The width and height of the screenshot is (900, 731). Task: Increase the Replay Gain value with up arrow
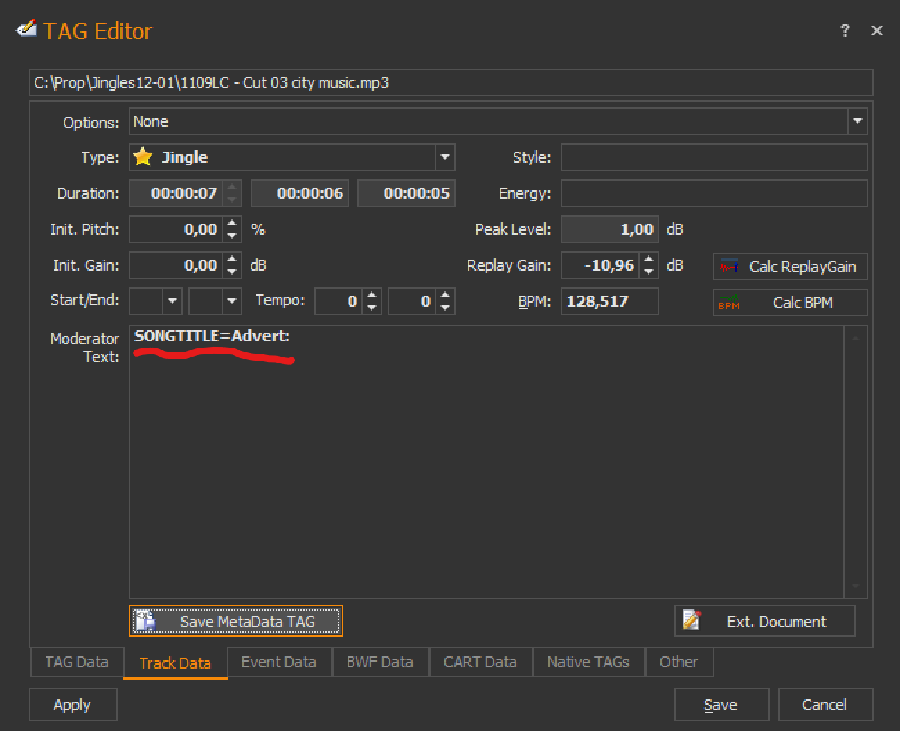[649, 260]
